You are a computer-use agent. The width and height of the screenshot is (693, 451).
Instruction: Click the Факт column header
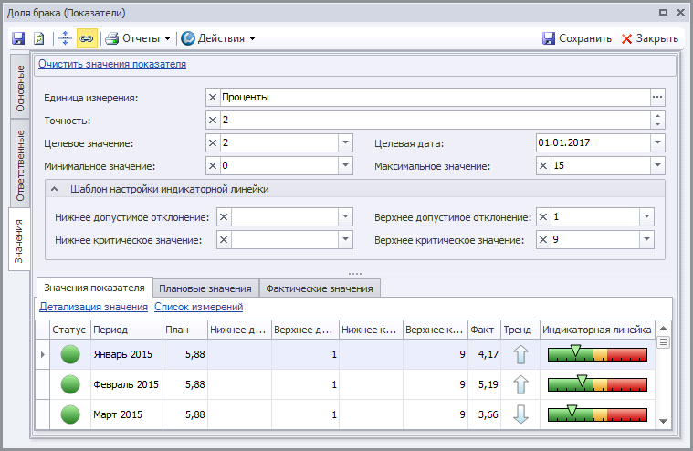click(x=484, y=330)
